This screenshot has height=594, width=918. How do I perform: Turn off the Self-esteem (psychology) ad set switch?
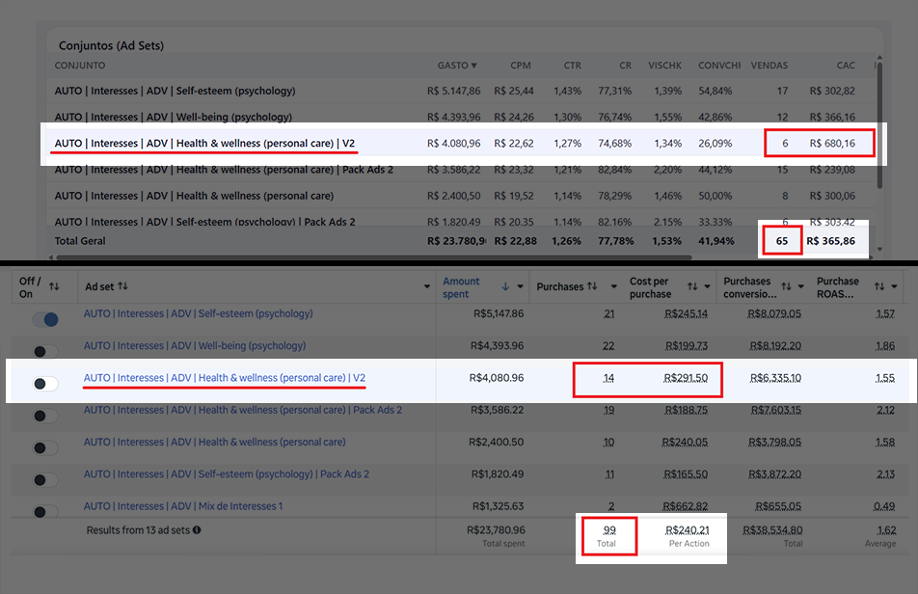(x=45, y=319)
